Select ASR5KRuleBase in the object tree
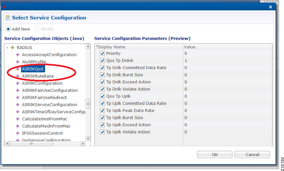 click(38, 76)
